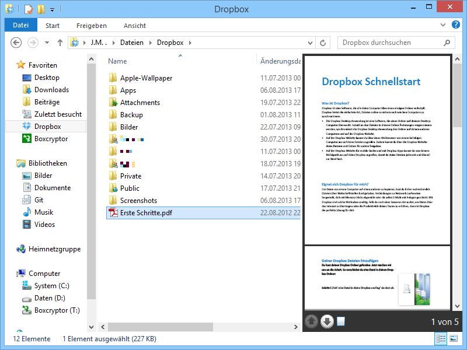Switch to the Start ribbon tab
Screen dimensions: 467x350
(53, 26)
